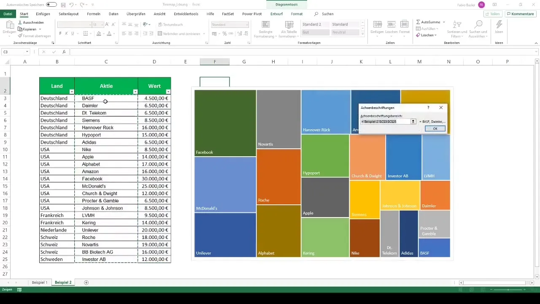Viewport: 540px width, 304px height.
Task: Click the Textumbruch wrap text button
Action: click(170, 24)
